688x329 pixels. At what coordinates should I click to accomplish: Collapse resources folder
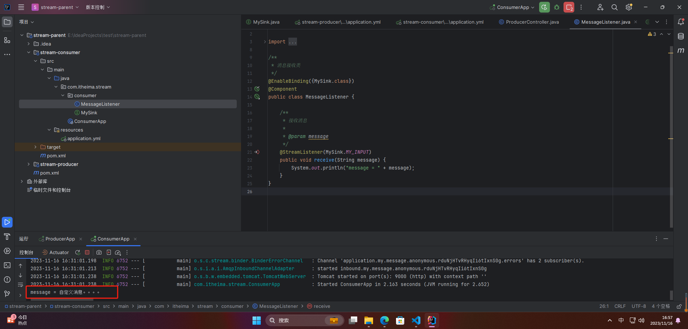click(49, 130)
